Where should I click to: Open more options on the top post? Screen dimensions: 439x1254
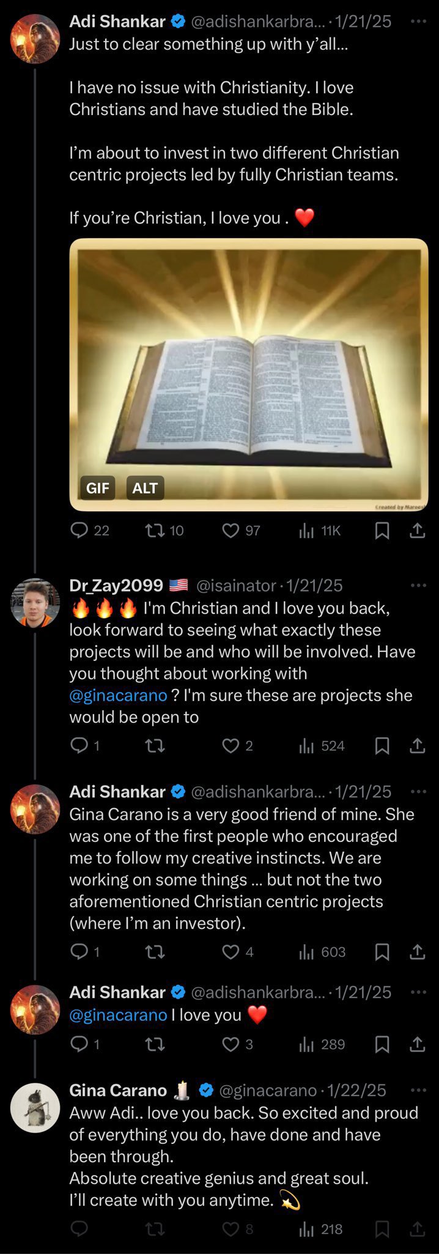(x=418, y=21)
